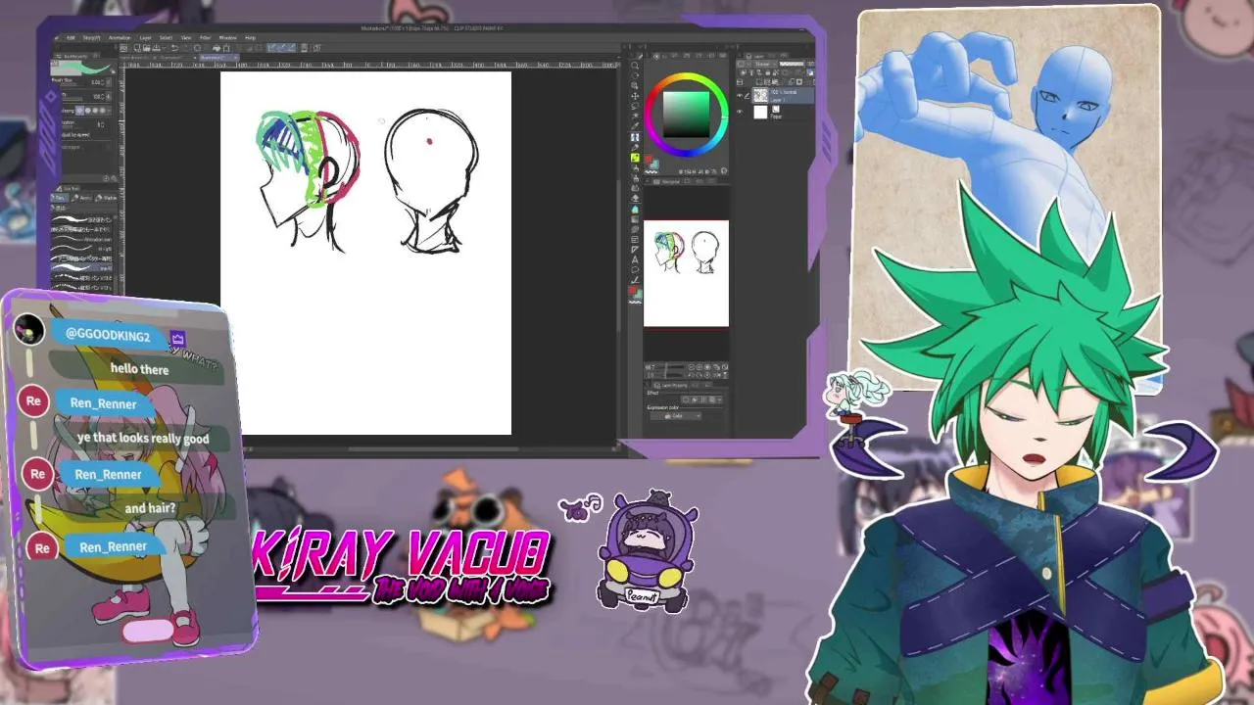This screenshot has width=1254, height=705.
Task: Open the Animation menu
Action: [120, 38]
